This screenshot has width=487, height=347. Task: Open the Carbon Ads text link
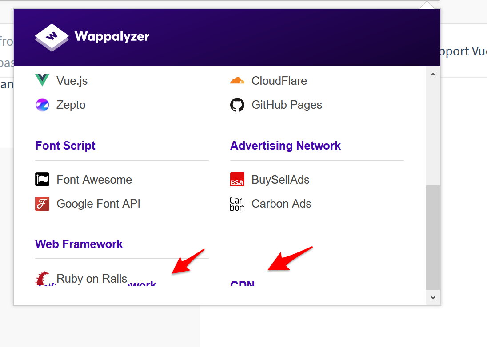pos(281,204)
